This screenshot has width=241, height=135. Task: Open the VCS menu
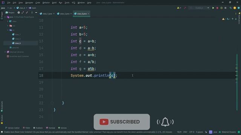coord(73,3)
